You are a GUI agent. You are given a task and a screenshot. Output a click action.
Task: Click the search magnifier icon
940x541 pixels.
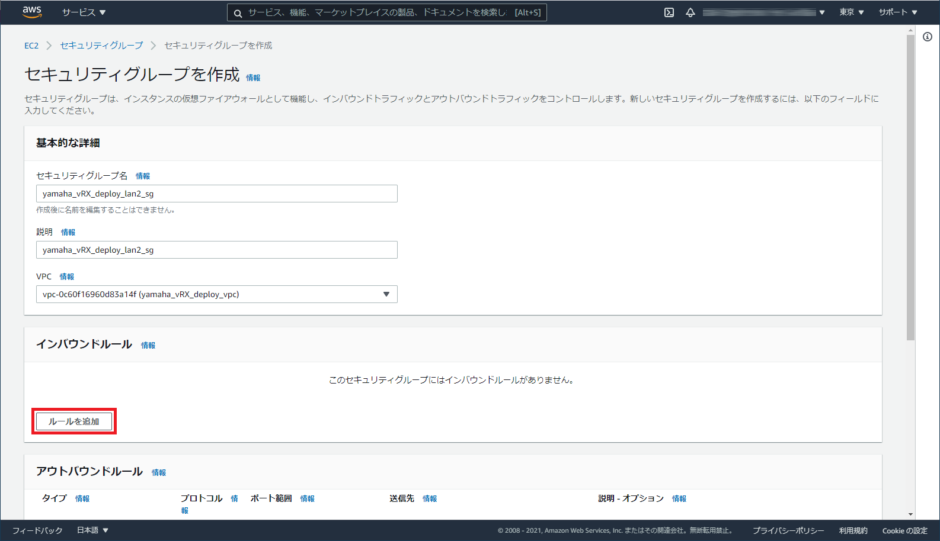(238, 13)
